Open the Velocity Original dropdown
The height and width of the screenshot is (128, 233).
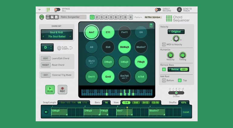click(176, 32)
